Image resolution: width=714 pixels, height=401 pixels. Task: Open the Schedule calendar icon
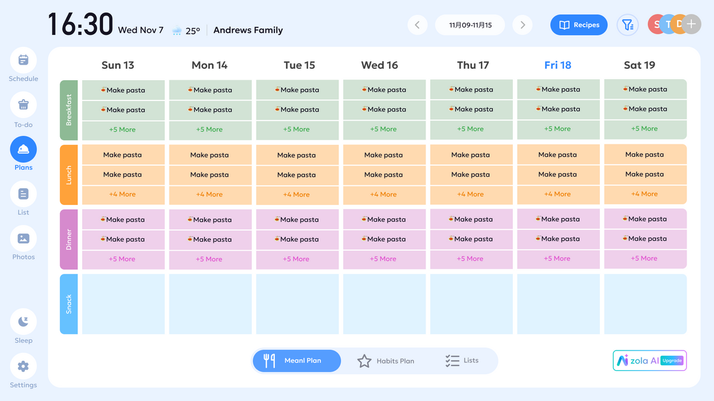(23, 60)
